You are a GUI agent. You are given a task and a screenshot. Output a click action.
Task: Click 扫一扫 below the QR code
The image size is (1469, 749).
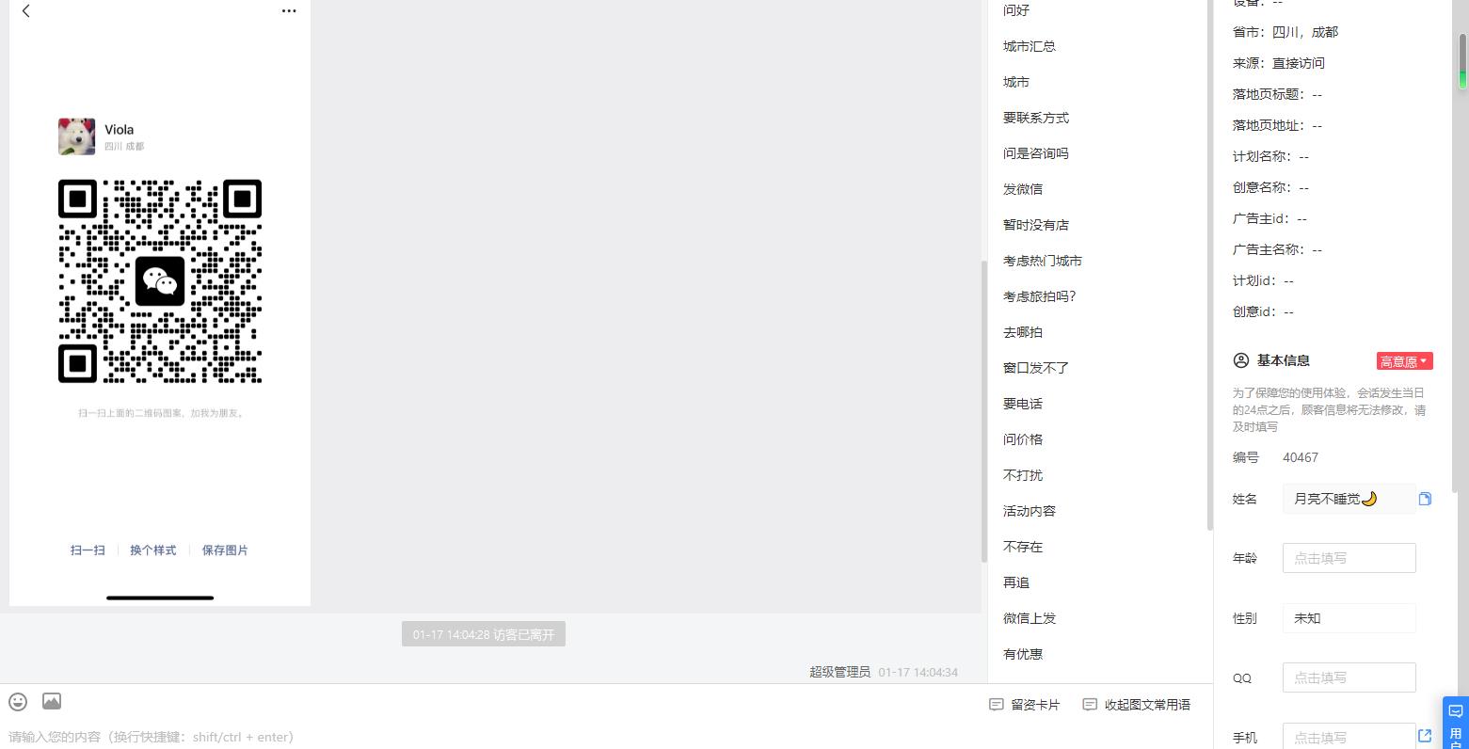88,550
